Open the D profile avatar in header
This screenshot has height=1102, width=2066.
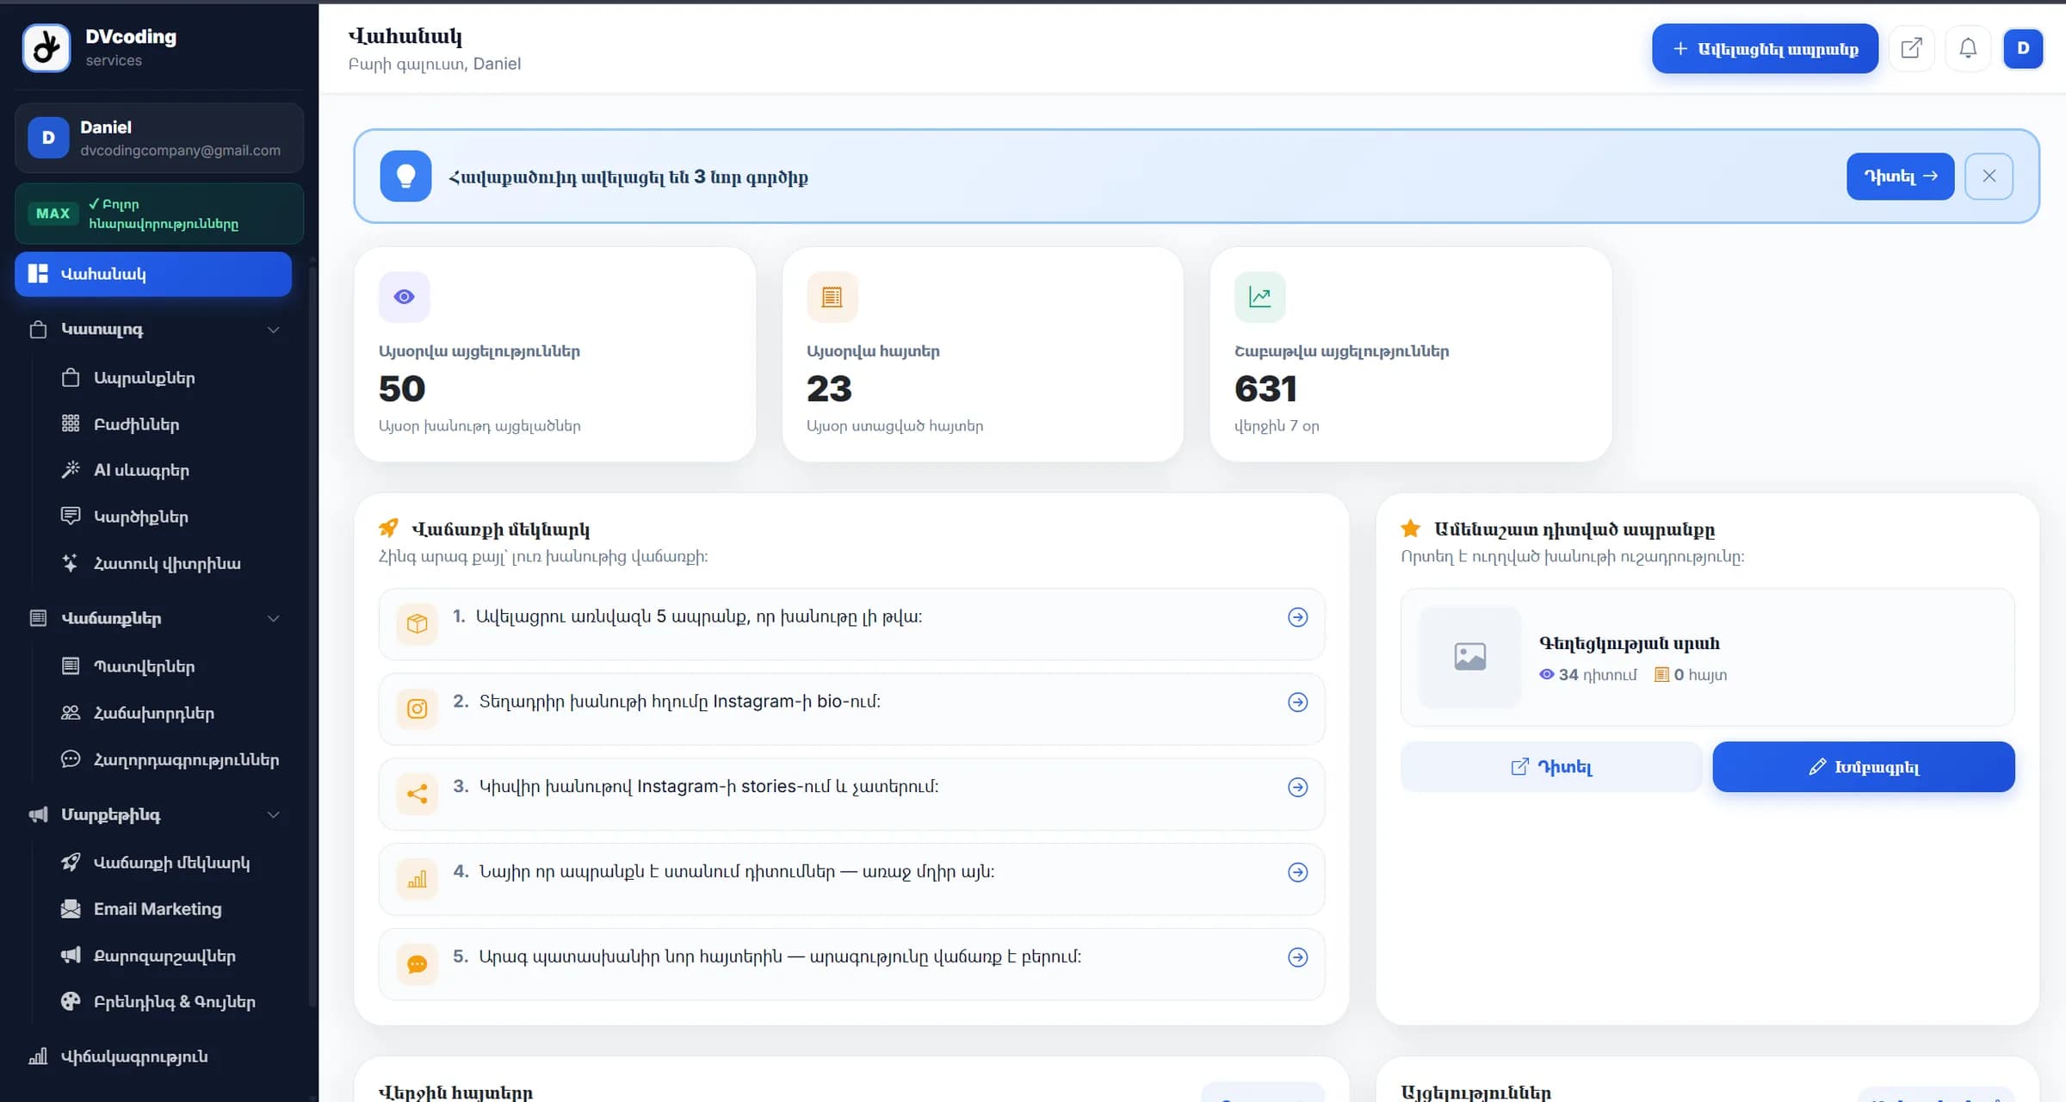click(x=2023, y=48)
